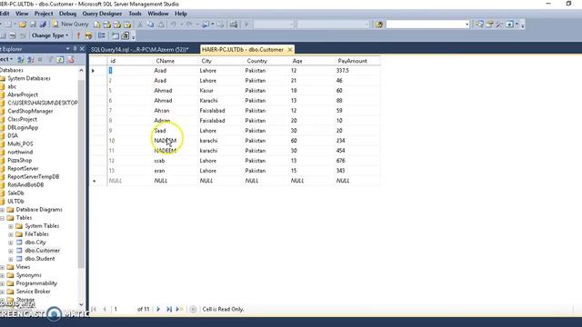Click the Add Group By icon

pyautogui.click(x=101, y=35)
